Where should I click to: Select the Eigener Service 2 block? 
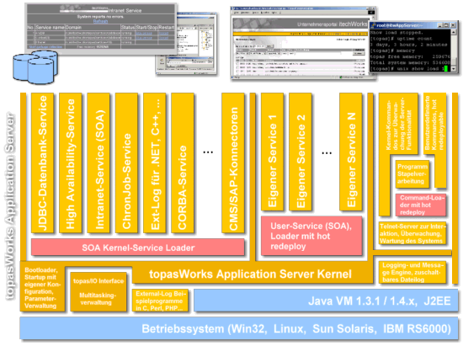tap(301, 152)
